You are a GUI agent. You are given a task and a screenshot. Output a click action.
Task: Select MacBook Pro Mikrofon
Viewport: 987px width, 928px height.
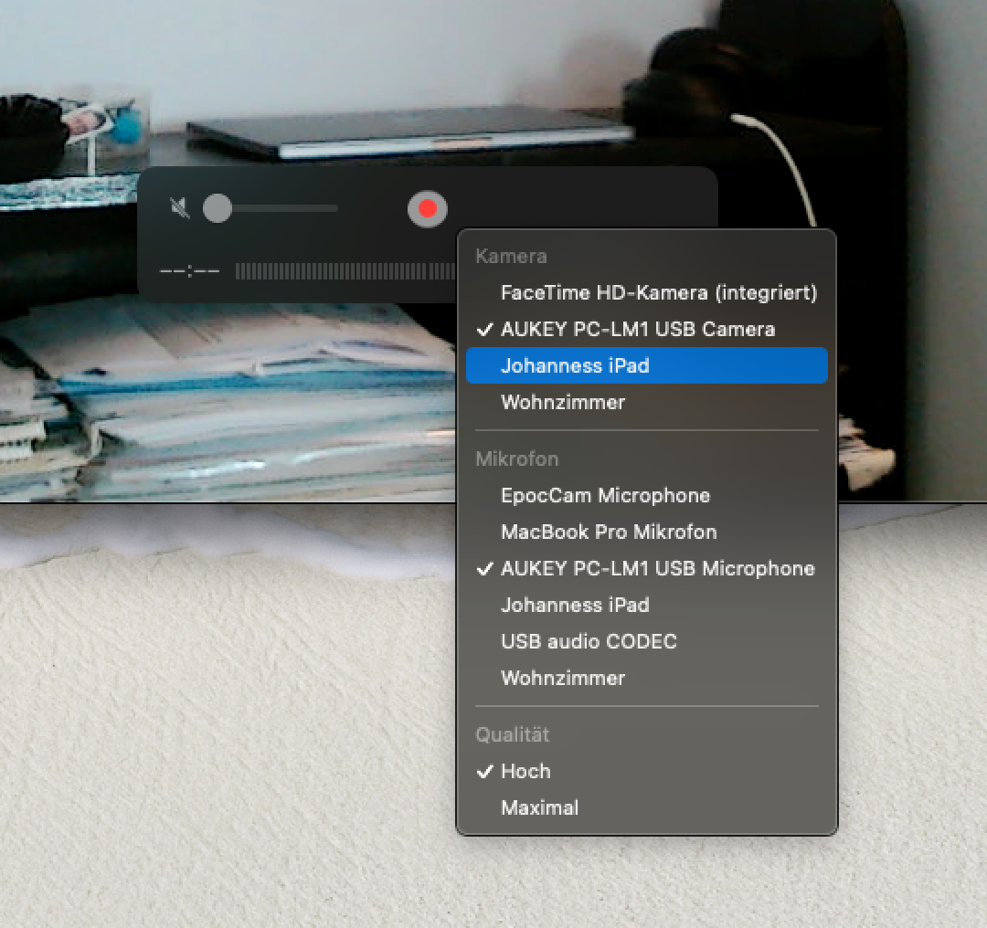click(x=646, y=532)
